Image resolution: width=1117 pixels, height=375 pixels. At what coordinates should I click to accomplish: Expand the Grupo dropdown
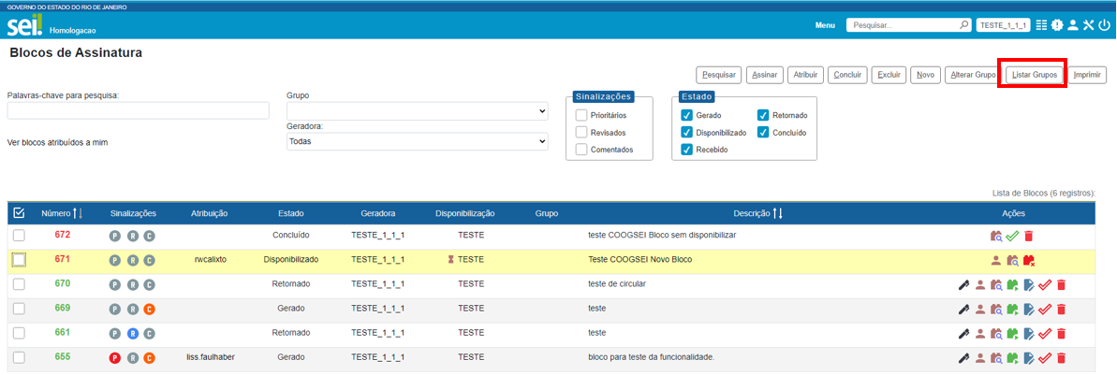[417, 111]
